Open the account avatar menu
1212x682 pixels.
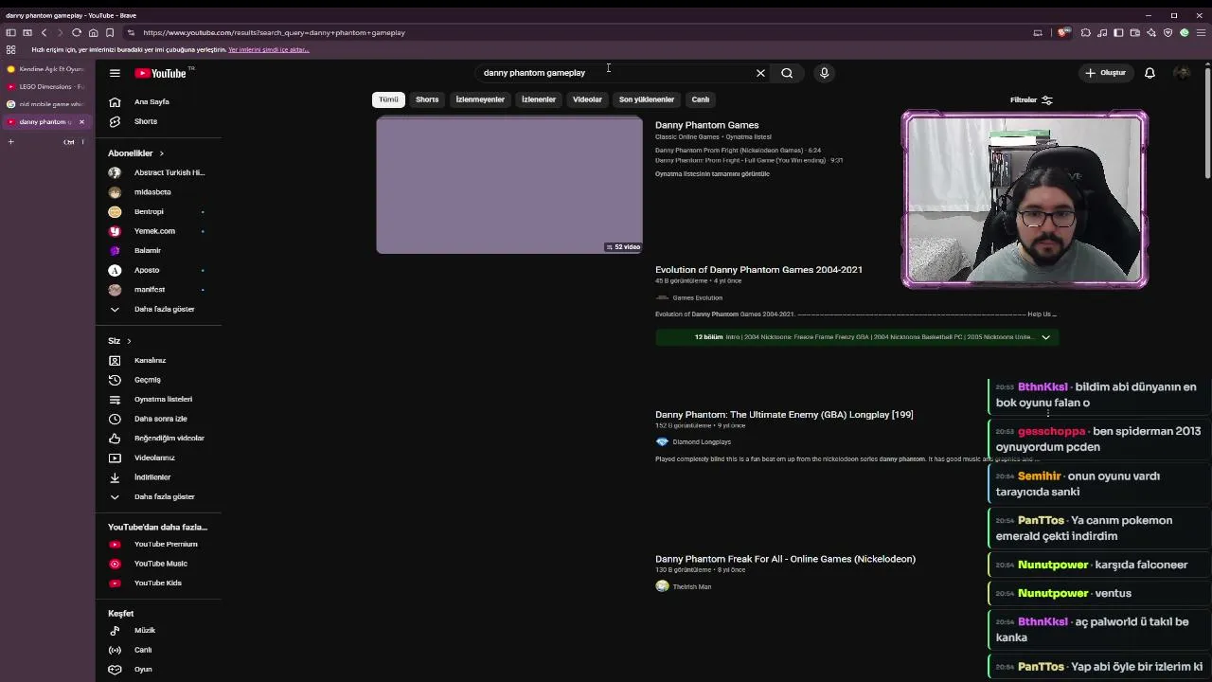[x=1182, y=73]
